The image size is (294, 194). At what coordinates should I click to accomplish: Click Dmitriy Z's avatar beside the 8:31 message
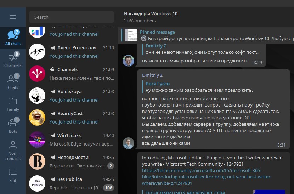click(129, 143)
